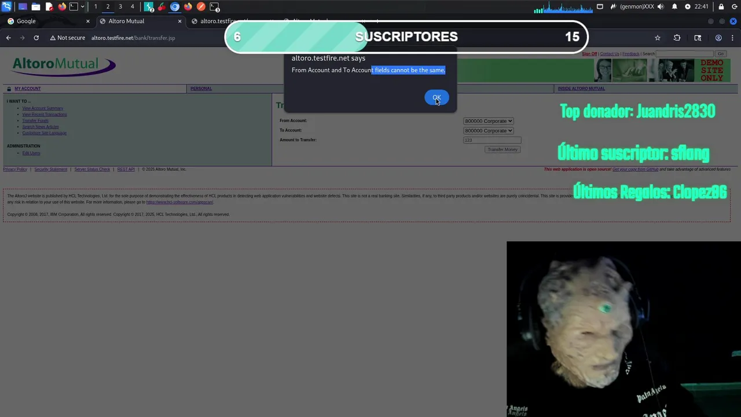Open the browser profile icon
Screen dimensions: 741x417
point(718,38)
